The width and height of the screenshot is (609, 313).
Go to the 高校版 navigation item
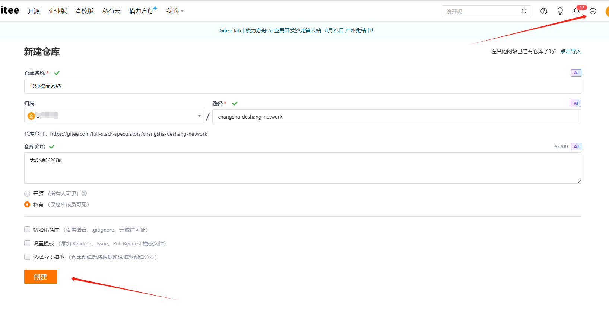coord(85,11)
